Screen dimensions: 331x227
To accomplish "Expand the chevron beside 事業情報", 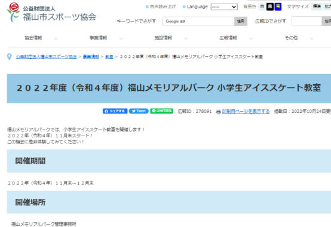I will click(x=121, y=39).
